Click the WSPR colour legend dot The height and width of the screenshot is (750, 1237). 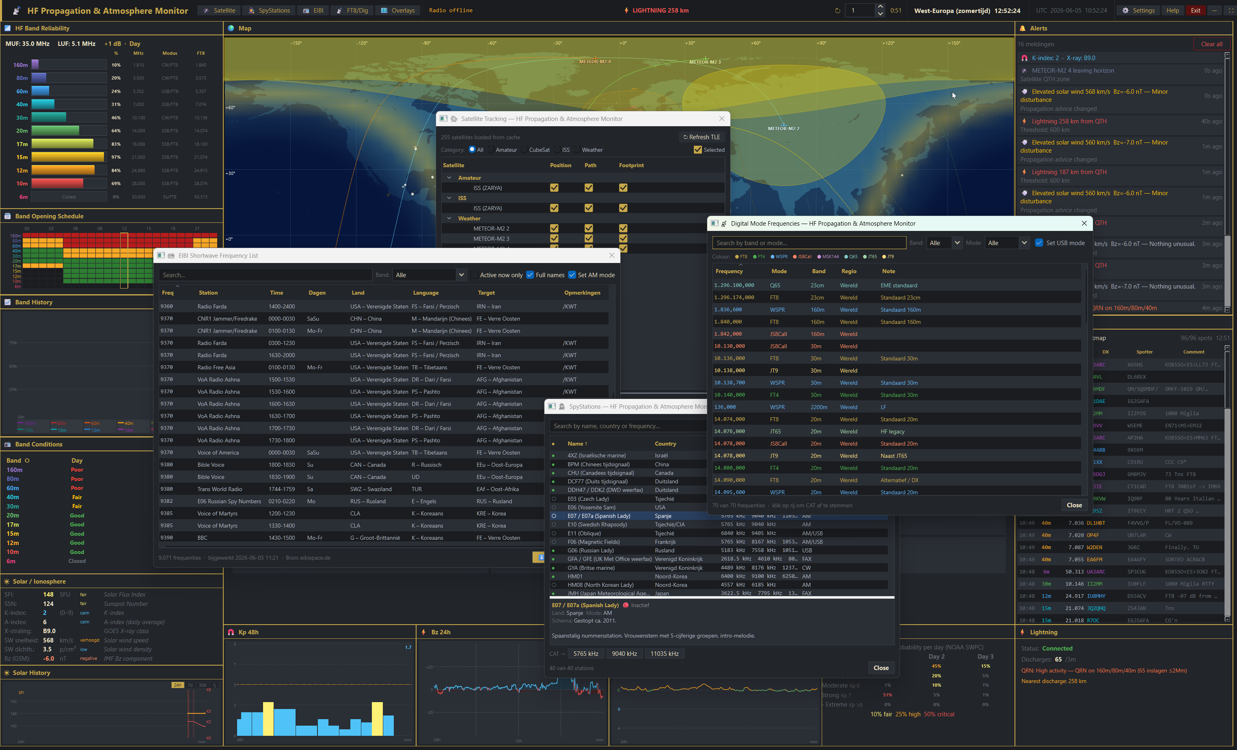pyautogui.click(x=773, y=256)
